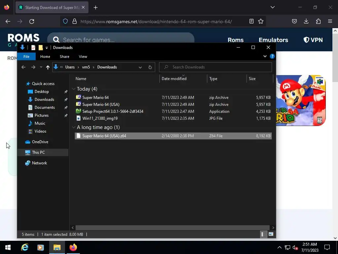Image resolution: width=338 pixels, height=254 pixels.
Task: Navigate forward in File Explorer
Action: pyautogui.click(x=33, y=67)
